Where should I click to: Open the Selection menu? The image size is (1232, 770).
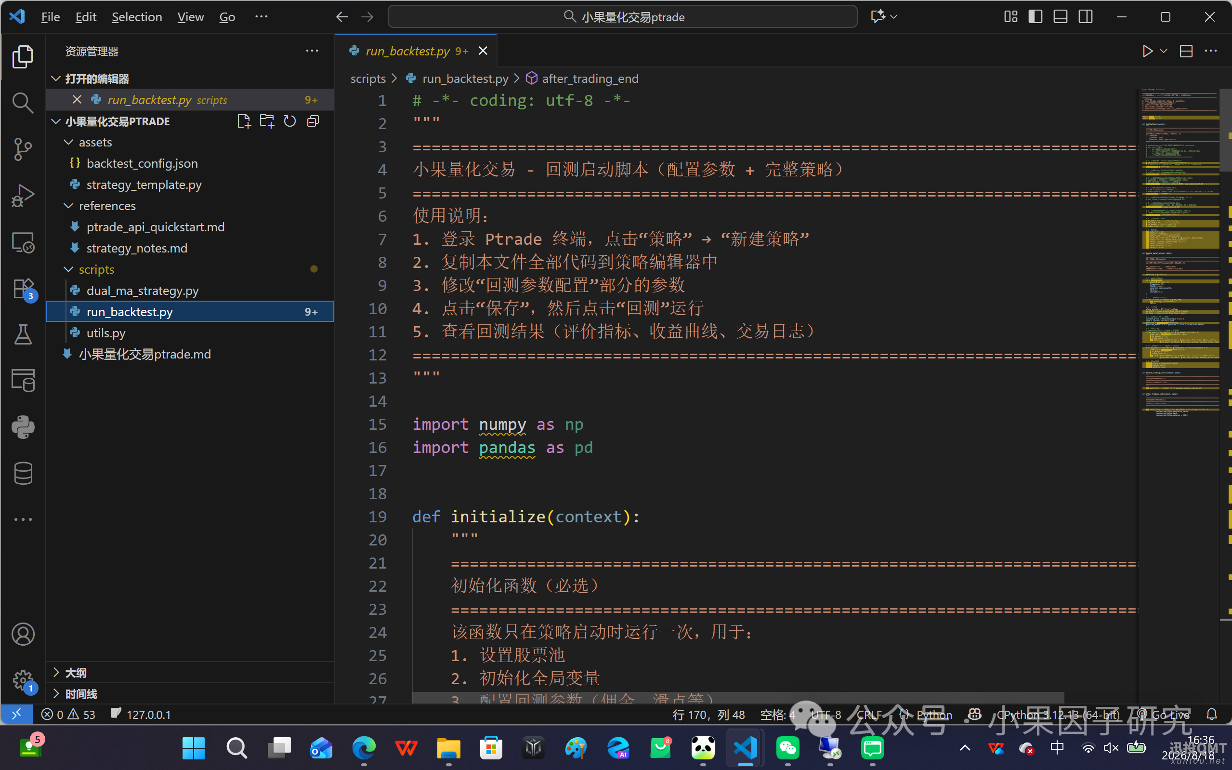137,17
